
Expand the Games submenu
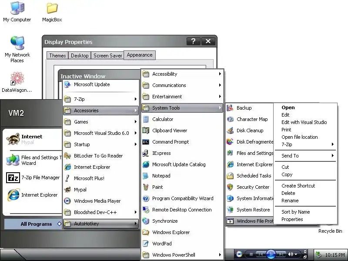(101, 122)
